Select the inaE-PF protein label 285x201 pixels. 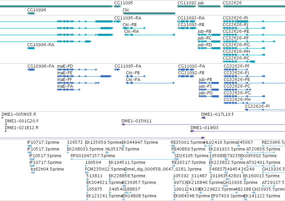(65, 80)
